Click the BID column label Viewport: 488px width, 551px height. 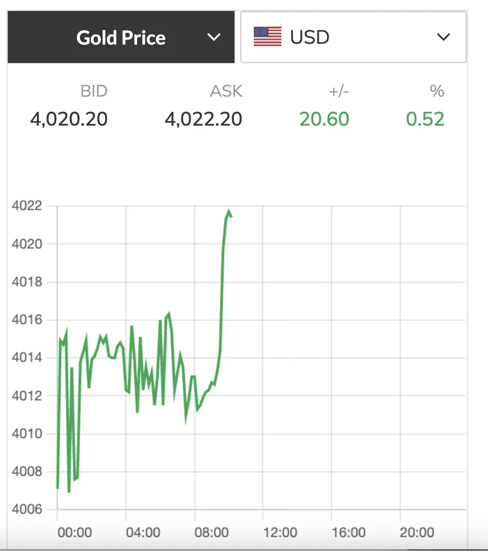coord(94,91)
